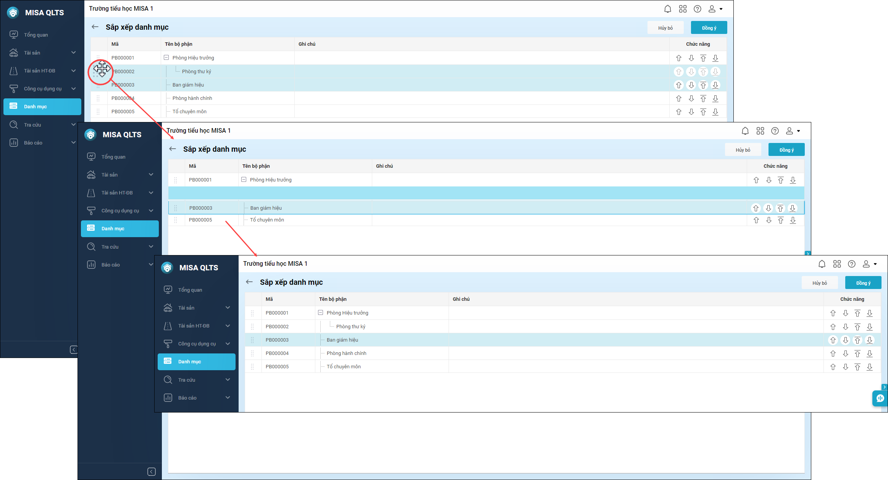Click notification bell in bottom-most window header
The width and height of the screenshot is (888, 480).
tap(822, 264)
